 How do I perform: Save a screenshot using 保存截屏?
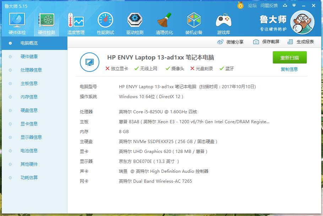pos(270,41)
